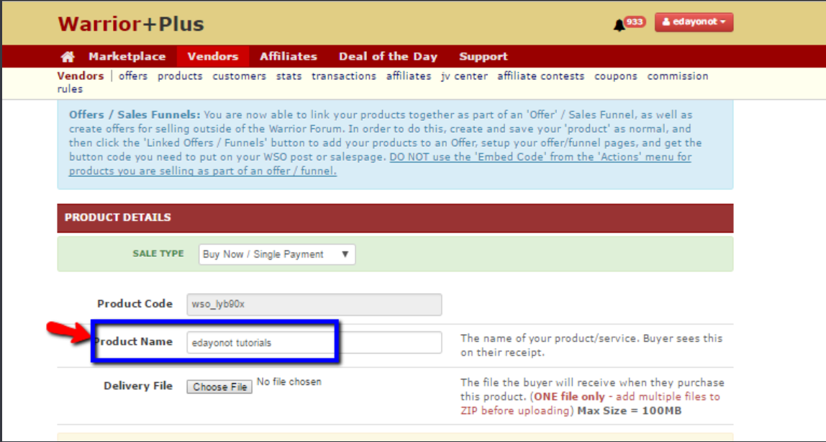The width and height of the screenshot is (826, 442).
Task: Open the Marketplace menu
Action: pos(127,56)
